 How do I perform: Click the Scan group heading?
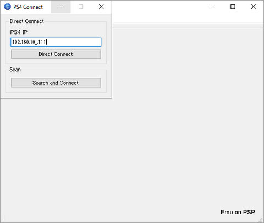[x=15, y=70]
